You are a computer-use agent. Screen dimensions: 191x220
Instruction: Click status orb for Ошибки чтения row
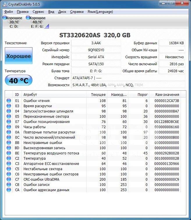click(x=9, y=101)
